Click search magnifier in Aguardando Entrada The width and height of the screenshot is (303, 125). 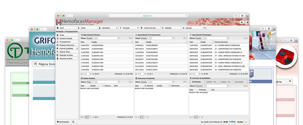119,38
